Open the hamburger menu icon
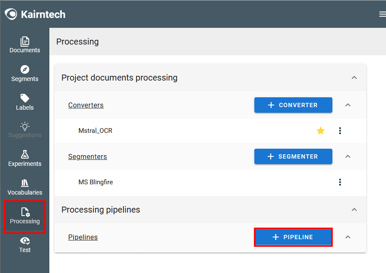The width and height of the screenshot is (386, 273). pos(382,14)
